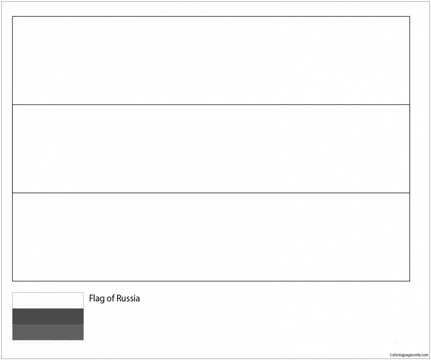The width and height of the screenshot is (431, 360).
Task: Click the middle stripe of the large flag outline
Action: (211, 149)
